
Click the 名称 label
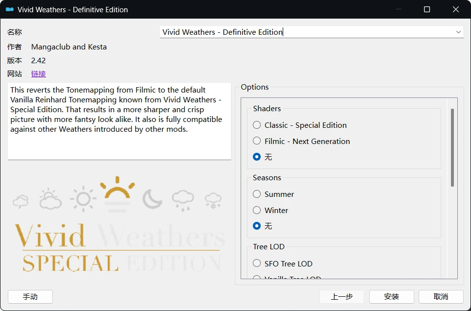(14, 32)
